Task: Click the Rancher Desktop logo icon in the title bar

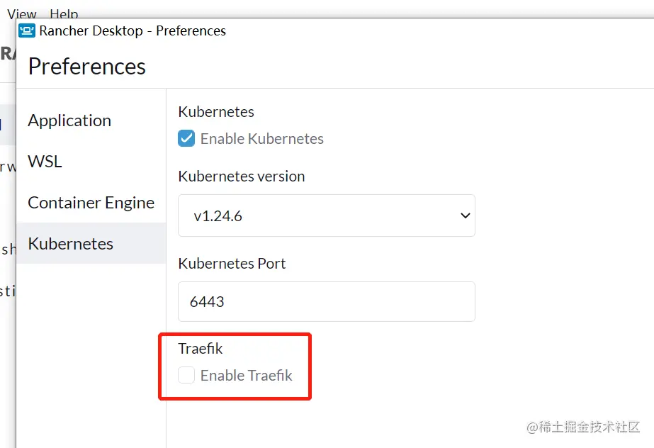Action: click(x=26, y=30)
